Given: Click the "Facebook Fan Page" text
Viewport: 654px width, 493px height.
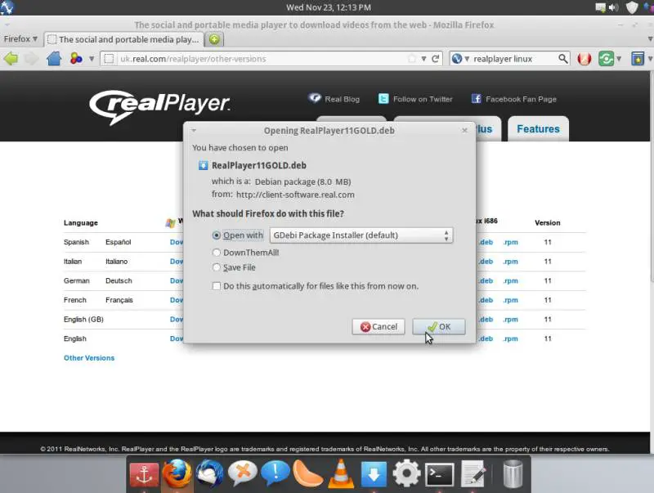Looking at the screenshot, I should click(x=521, y=99).
